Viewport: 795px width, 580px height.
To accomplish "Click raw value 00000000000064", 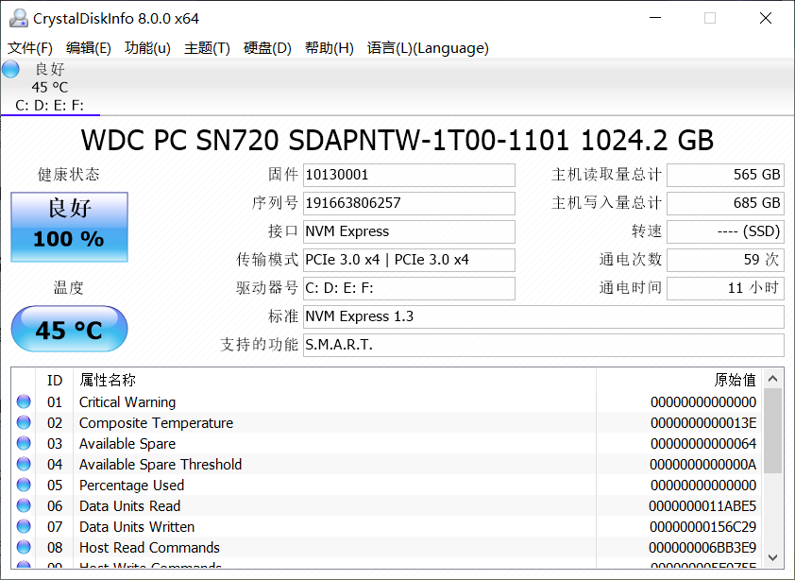I will pyautogui.click(x=703, y=444).
